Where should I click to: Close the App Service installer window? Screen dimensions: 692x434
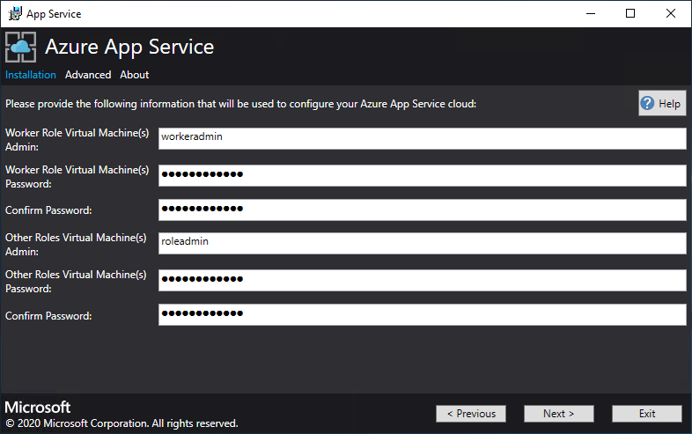671,13
